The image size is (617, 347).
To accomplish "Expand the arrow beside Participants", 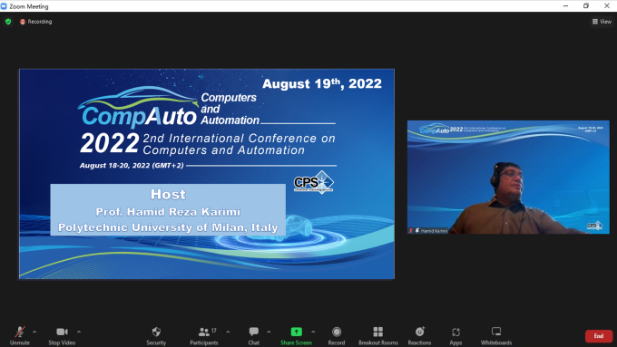I will click(228, 333).
